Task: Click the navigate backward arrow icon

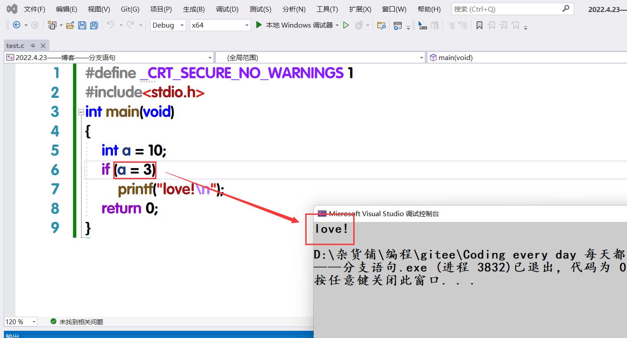Action: point(16,25)
